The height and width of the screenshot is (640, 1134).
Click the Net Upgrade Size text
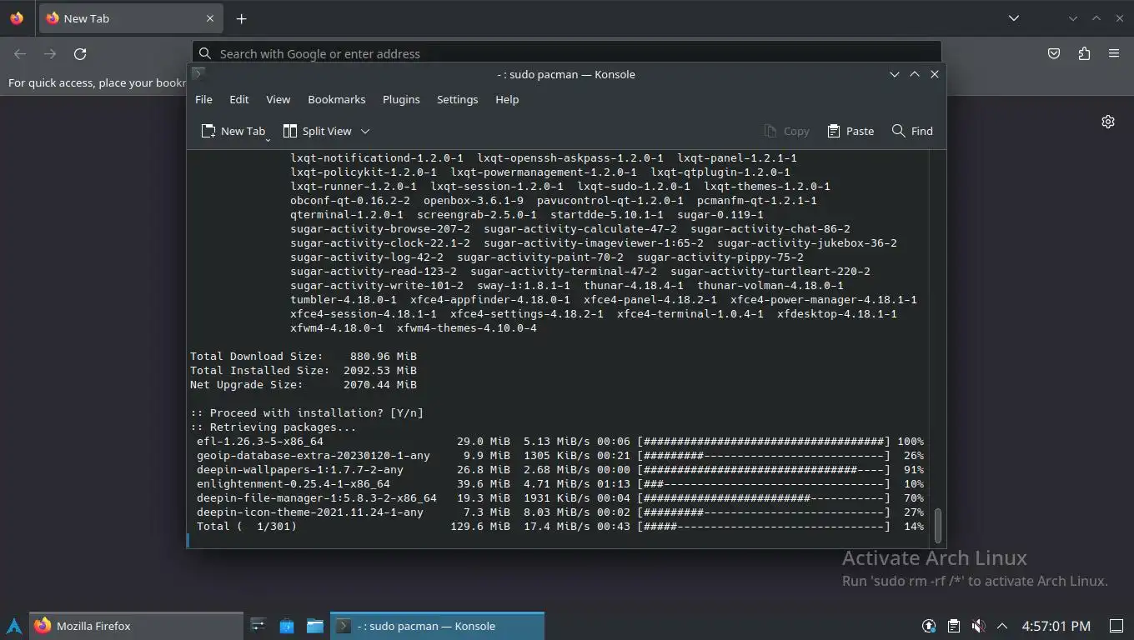click(304, 385)
